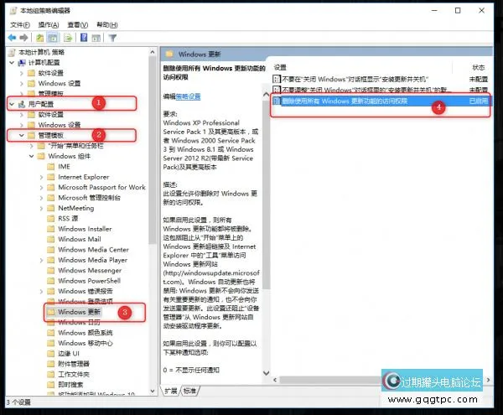Click settings list horizontal scroll left arrow
Screen dimensions: 503x415
pos(275,380)
